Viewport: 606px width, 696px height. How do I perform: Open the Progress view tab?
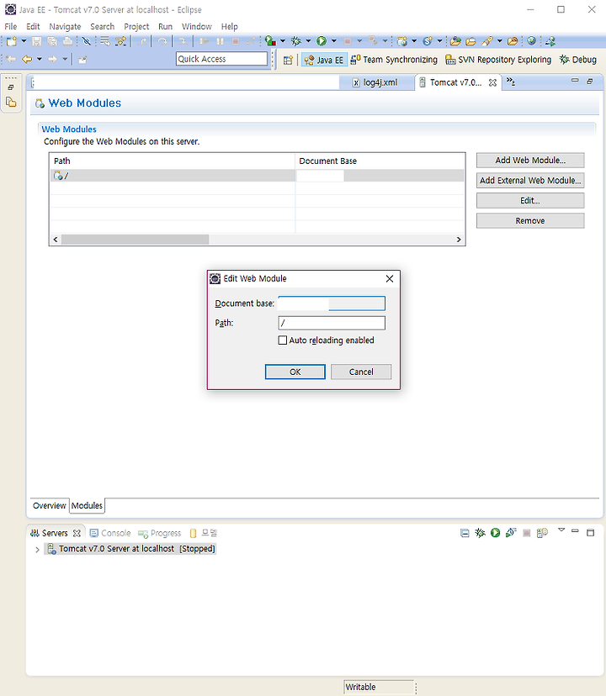click(160, 533)
